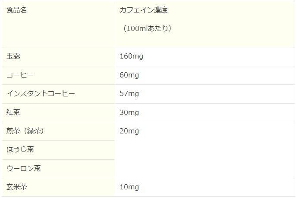Viewport: 296px width, 198px height.
Task: Click the （100mlあたり） note in header
Action: point(147,29)
